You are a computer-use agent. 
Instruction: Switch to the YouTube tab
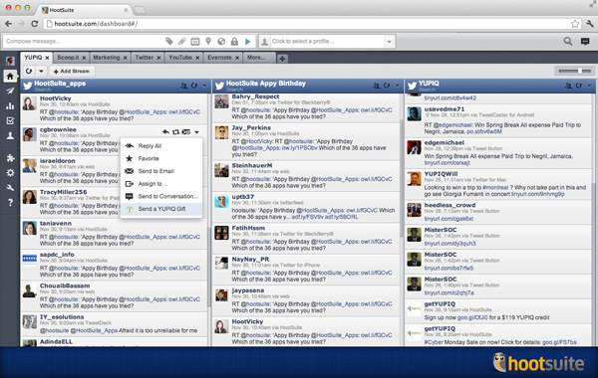(180, 58)
